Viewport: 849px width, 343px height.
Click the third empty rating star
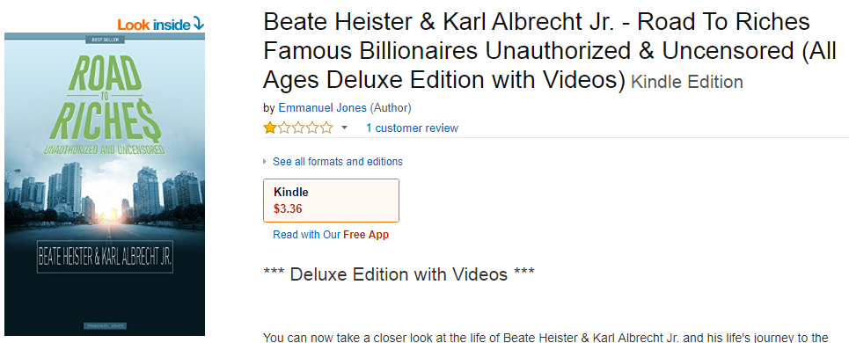click(x=312, y=128)
